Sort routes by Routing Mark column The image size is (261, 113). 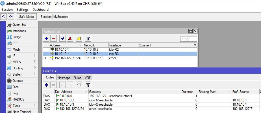click(x=215, y=92)
